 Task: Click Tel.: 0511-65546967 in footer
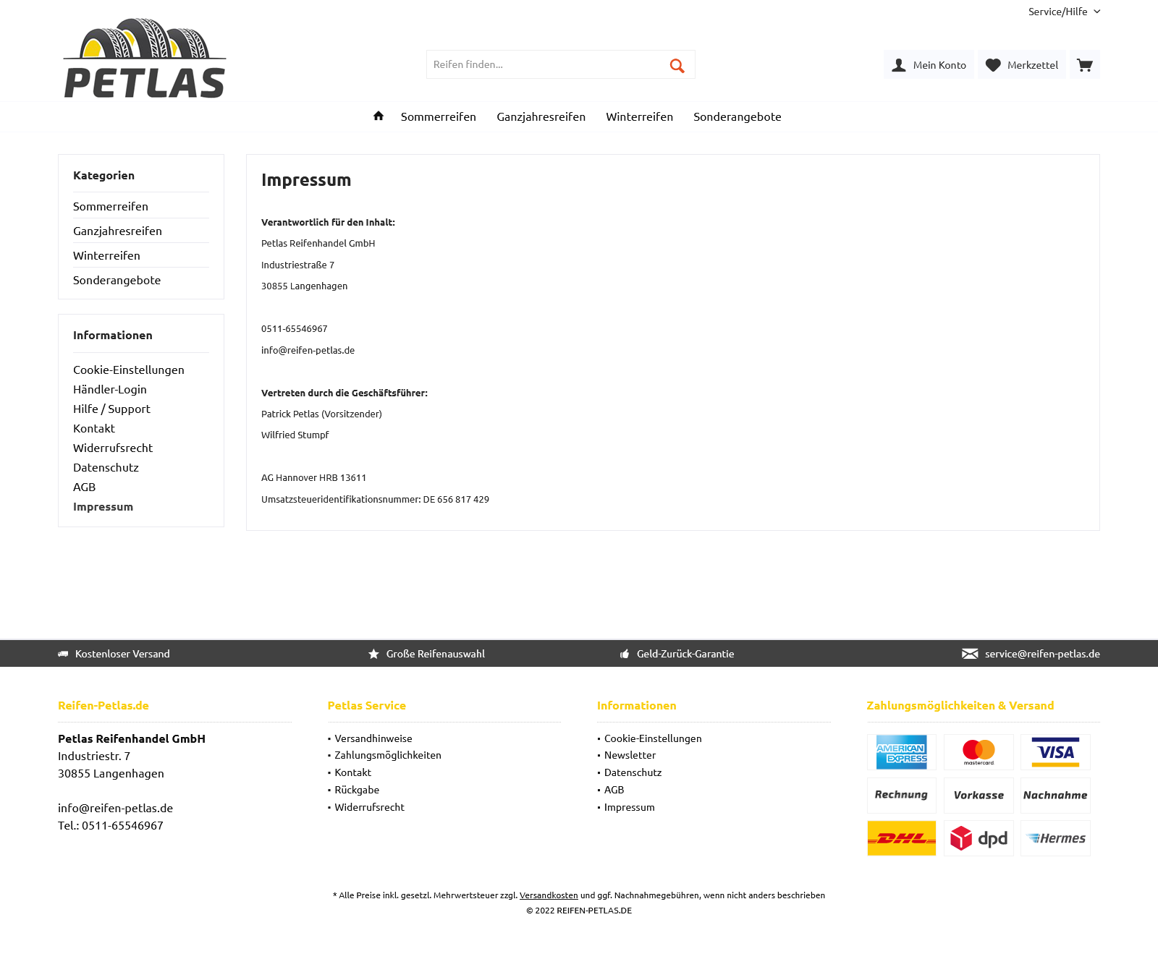(111, 825)
